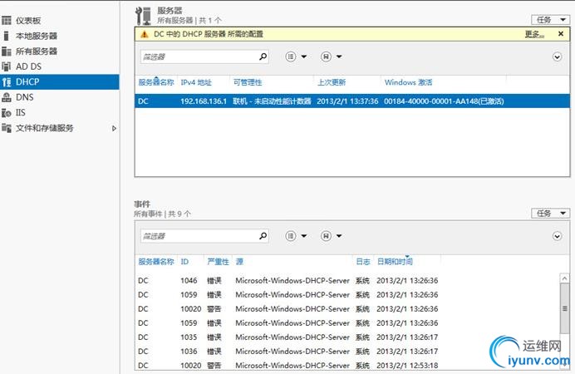Viewport: 575px width, 374px height.
Task: Click the events list criteria icon
Action: [291, 236]
